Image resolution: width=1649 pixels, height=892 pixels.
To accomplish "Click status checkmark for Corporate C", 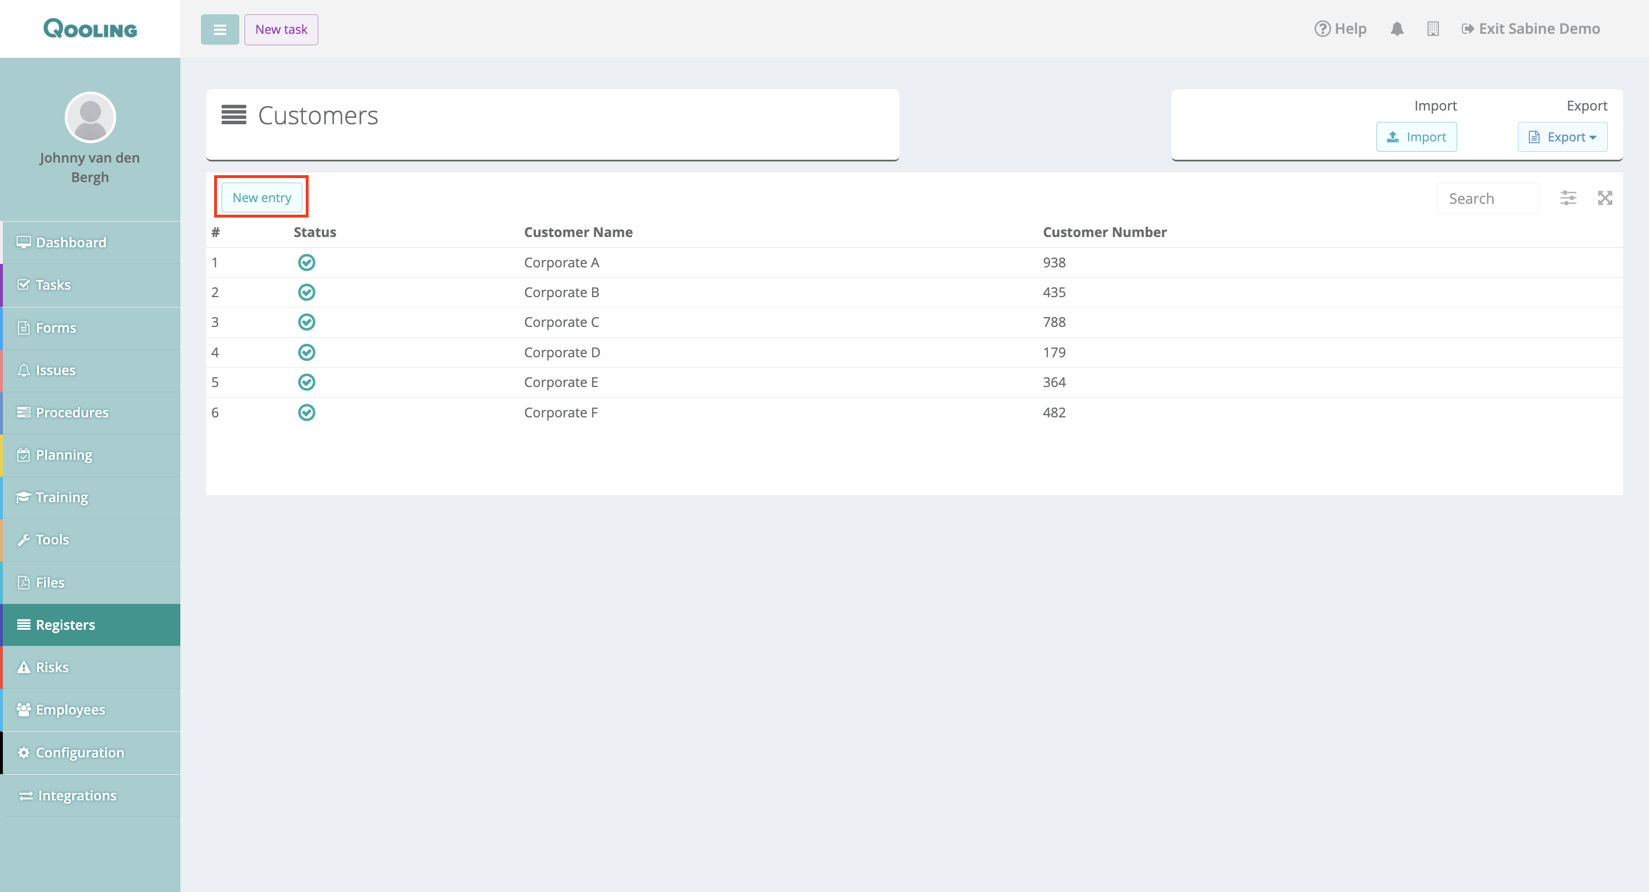I will (x=307, y=322).
